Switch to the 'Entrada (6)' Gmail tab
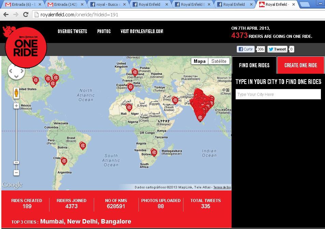This screenshot has width=325, height=229. tap(23, 4)
